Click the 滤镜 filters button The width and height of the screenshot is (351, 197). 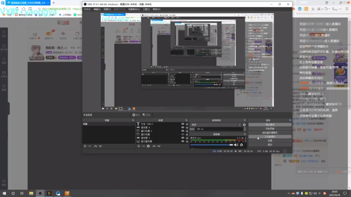[147, 115]
